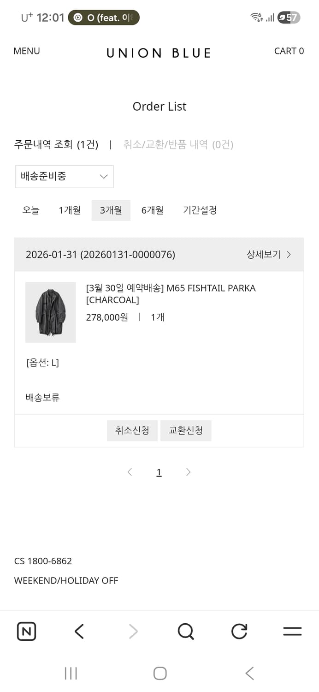Open the 배송준비중 status dropdown
This screenshot has height=692, width=319.
click(64, 176)
